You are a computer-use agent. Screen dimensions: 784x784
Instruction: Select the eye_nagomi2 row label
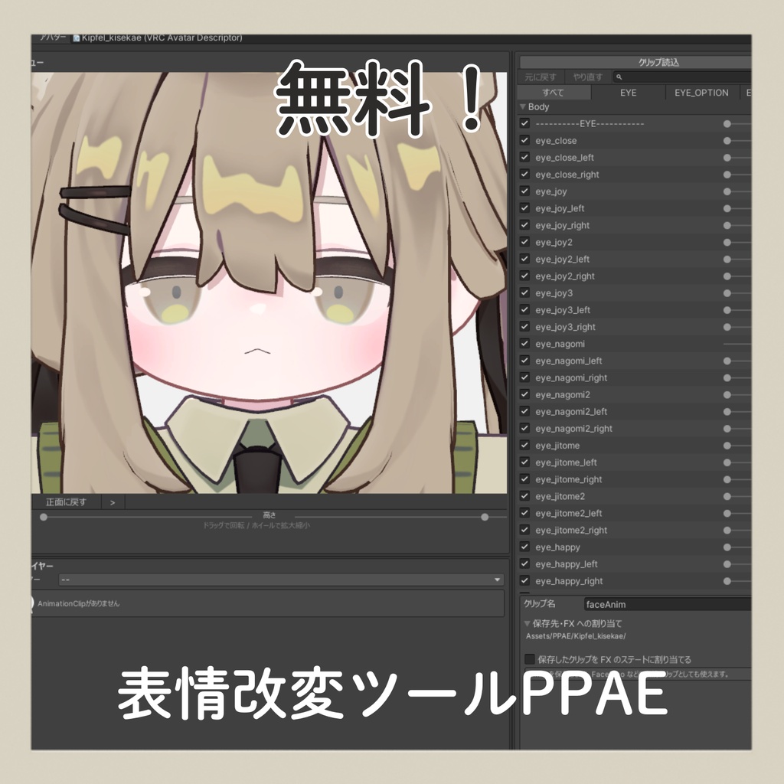(563, 394)
